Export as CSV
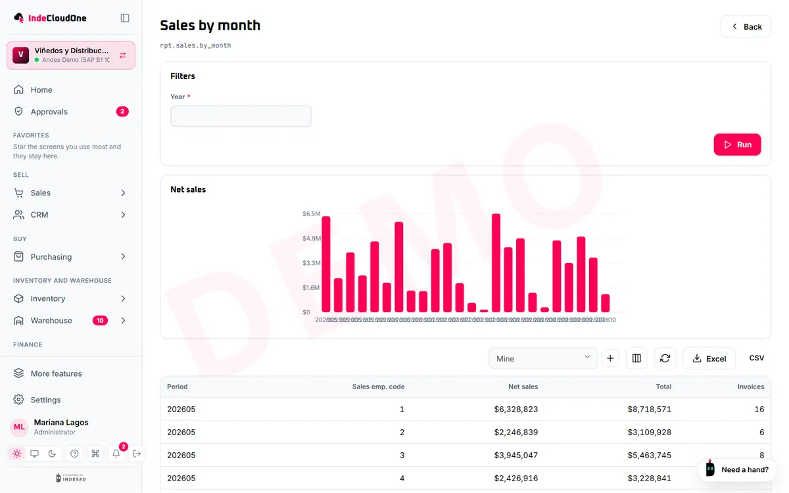The height and width of the screenshot is (493, 789). [757, 358]
